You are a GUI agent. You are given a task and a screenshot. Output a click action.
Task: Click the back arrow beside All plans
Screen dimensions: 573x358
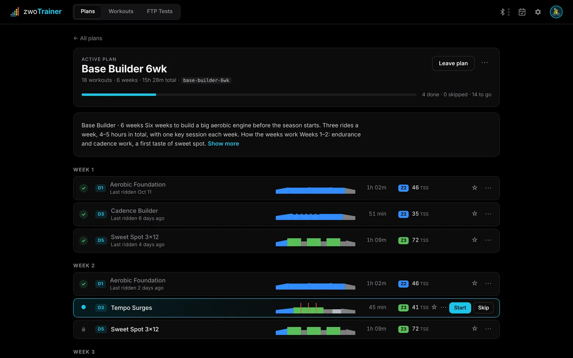coord(76,38)
